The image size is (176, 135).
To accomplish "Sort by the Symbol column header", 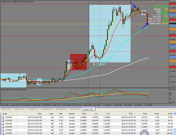I will tap(71, 114).
